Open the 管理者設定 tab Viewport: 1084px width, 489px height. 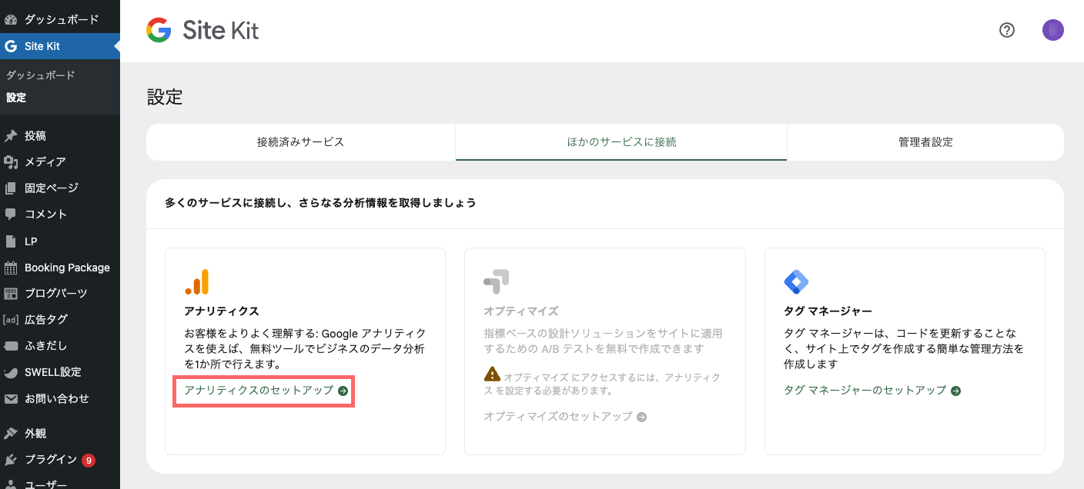[925, 142]
